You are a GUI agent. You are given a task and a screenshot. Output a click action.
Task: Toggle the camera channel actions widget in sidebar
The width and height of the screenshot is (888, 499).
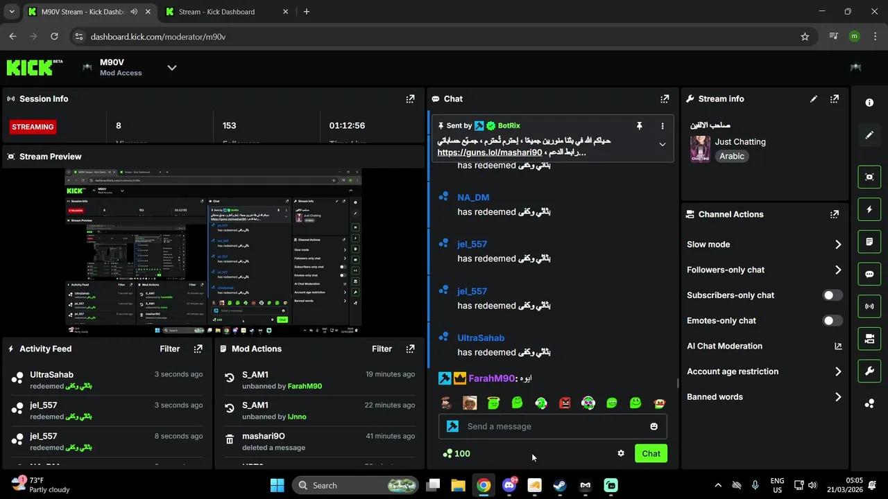pyautogui.click(x=869, y=339)
